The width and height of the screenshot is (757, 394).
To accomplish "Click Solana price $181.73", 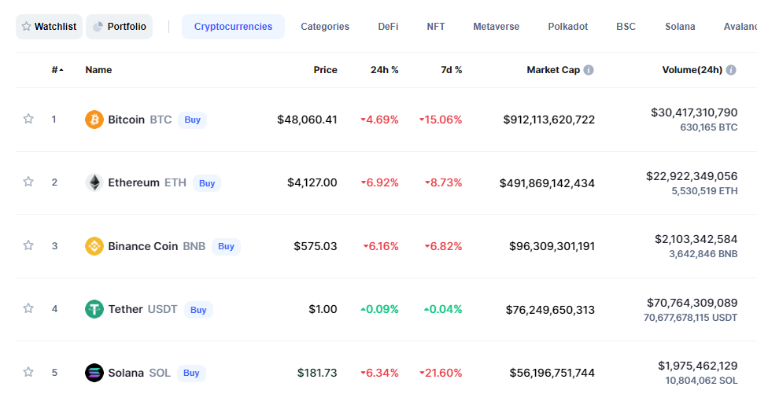I will tap(317, 373).
